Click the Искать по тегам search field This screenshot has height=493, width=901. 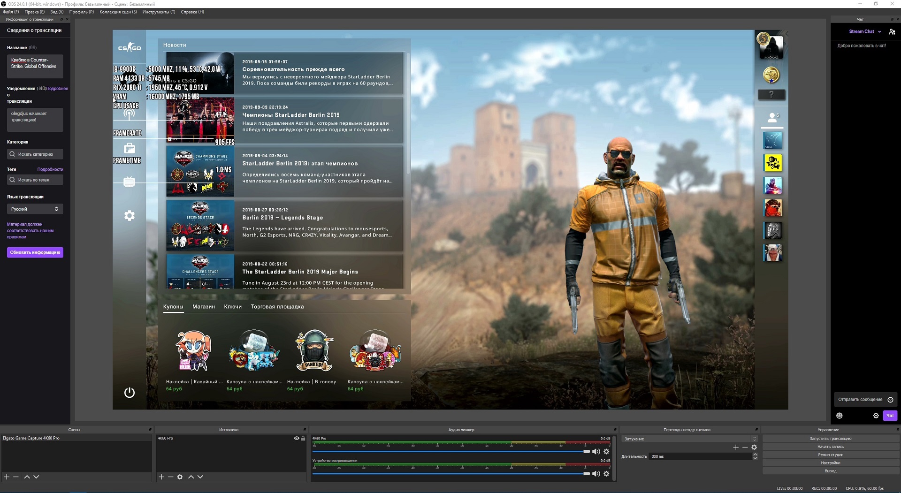click(35, 180)
